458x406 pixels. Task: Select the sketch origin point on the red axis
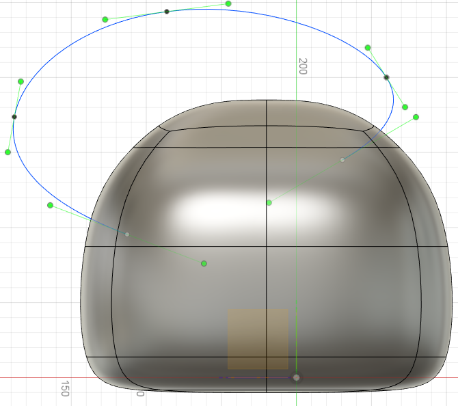tap(296, 378)
